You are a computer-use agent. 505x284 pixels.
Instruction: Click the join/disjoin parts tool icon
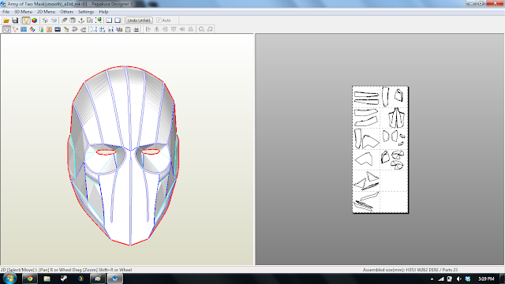(15, 29)
